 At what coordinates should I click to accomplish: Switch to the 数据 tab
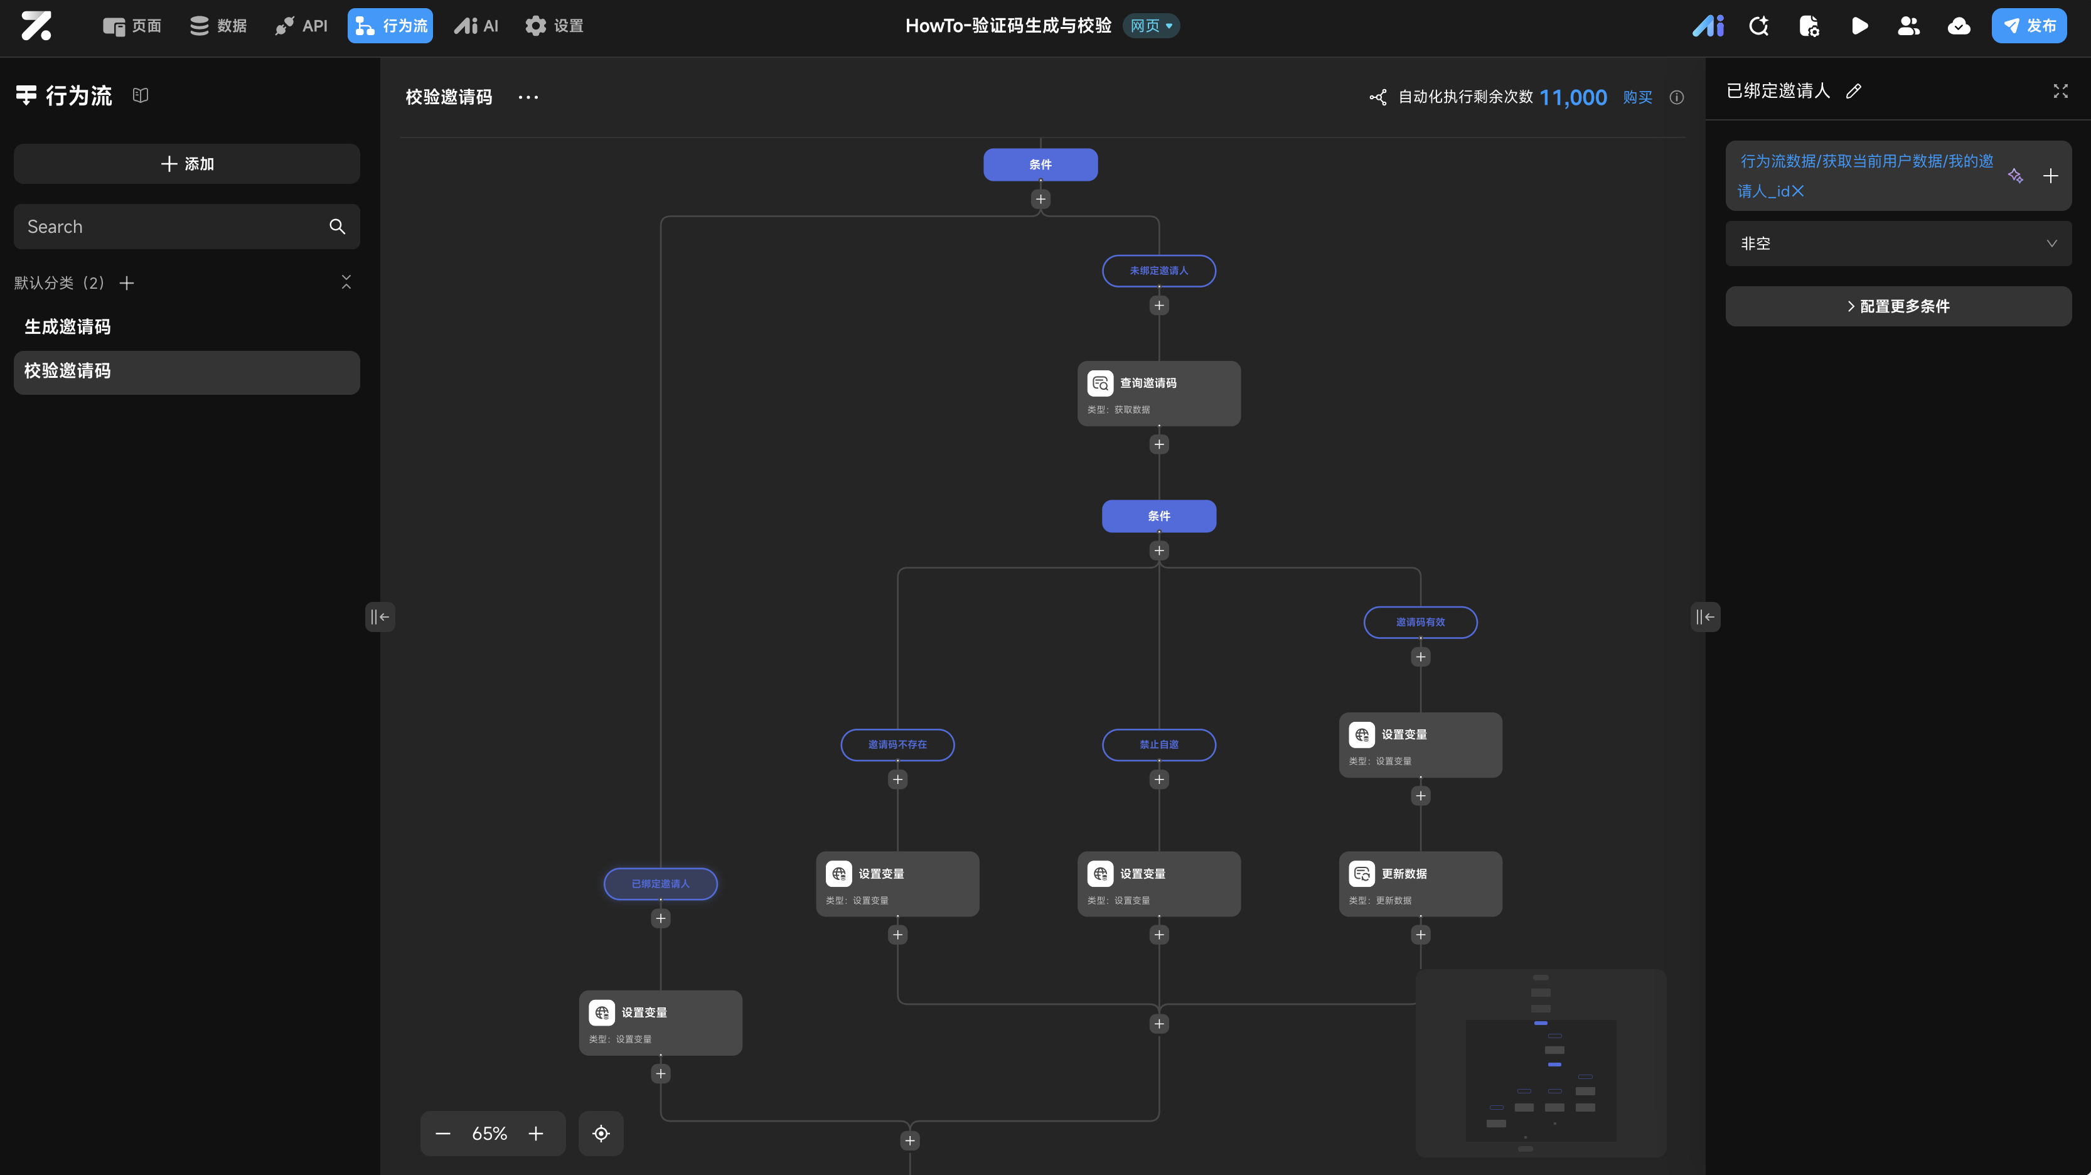(x=218, y=26)
